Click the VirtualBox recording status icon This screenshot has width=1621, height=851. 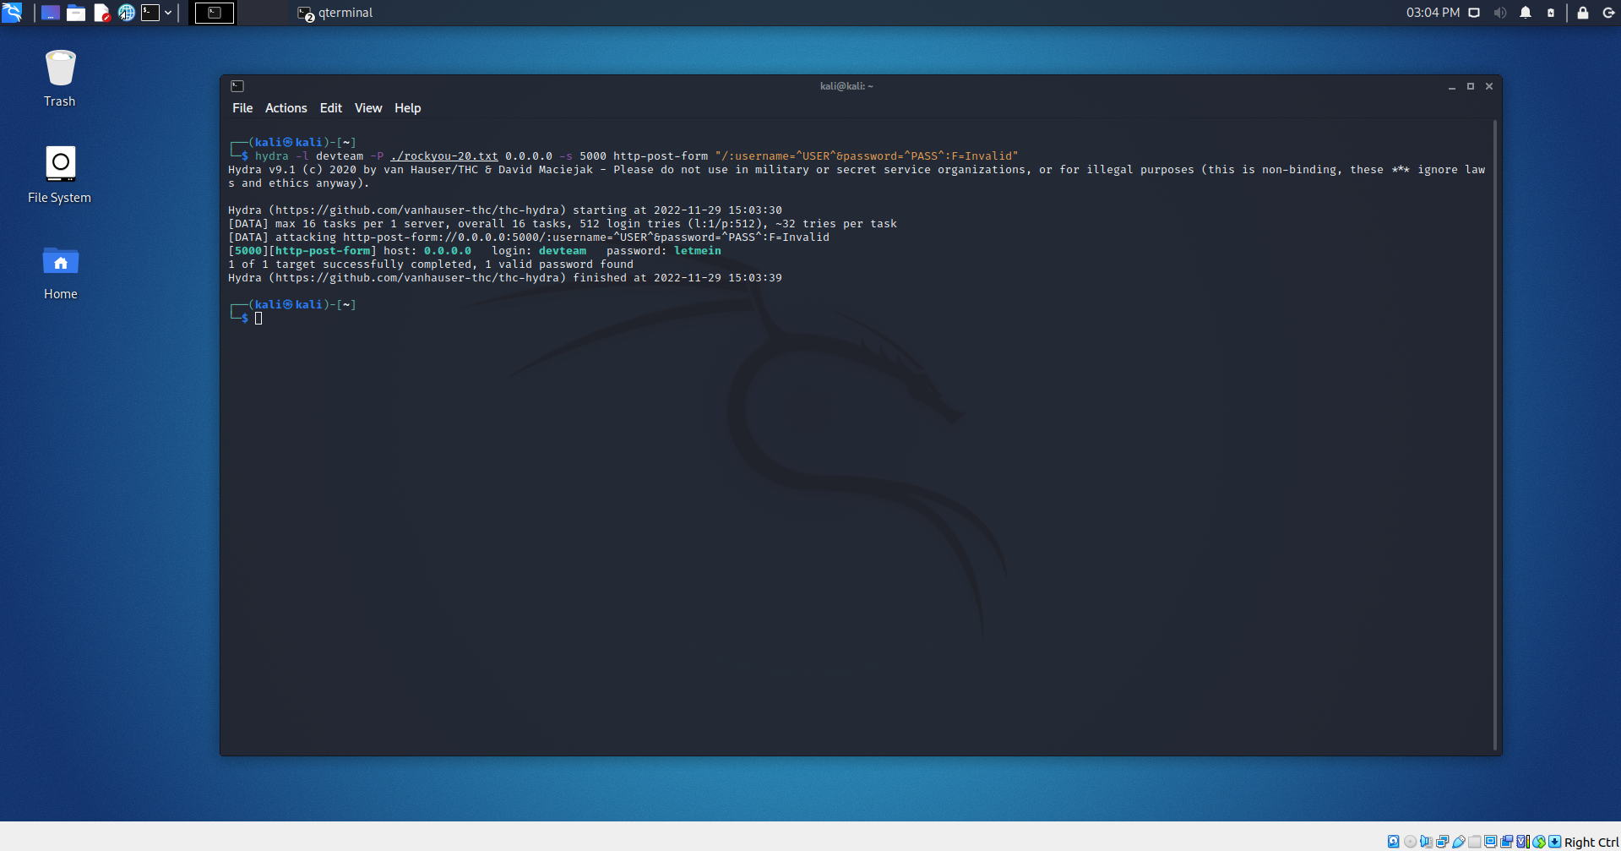[x=1507, y=842]
